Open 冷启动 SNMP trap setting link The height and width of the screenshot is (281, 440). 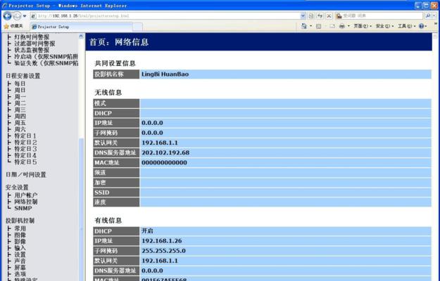click(x=46, y=56)
